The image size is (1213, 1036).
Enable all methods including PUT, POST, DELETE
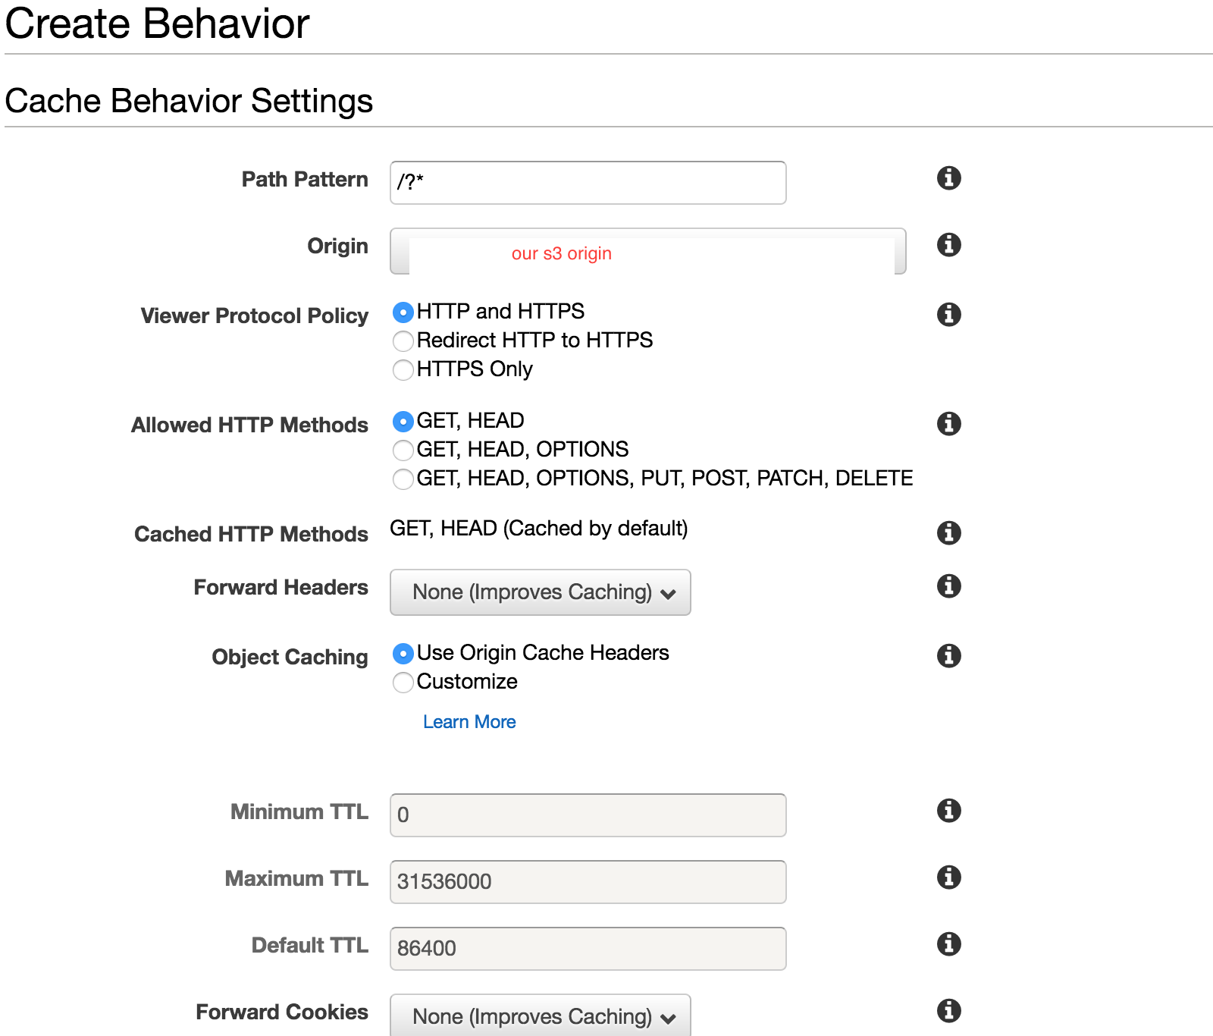[x=403, y=479]
